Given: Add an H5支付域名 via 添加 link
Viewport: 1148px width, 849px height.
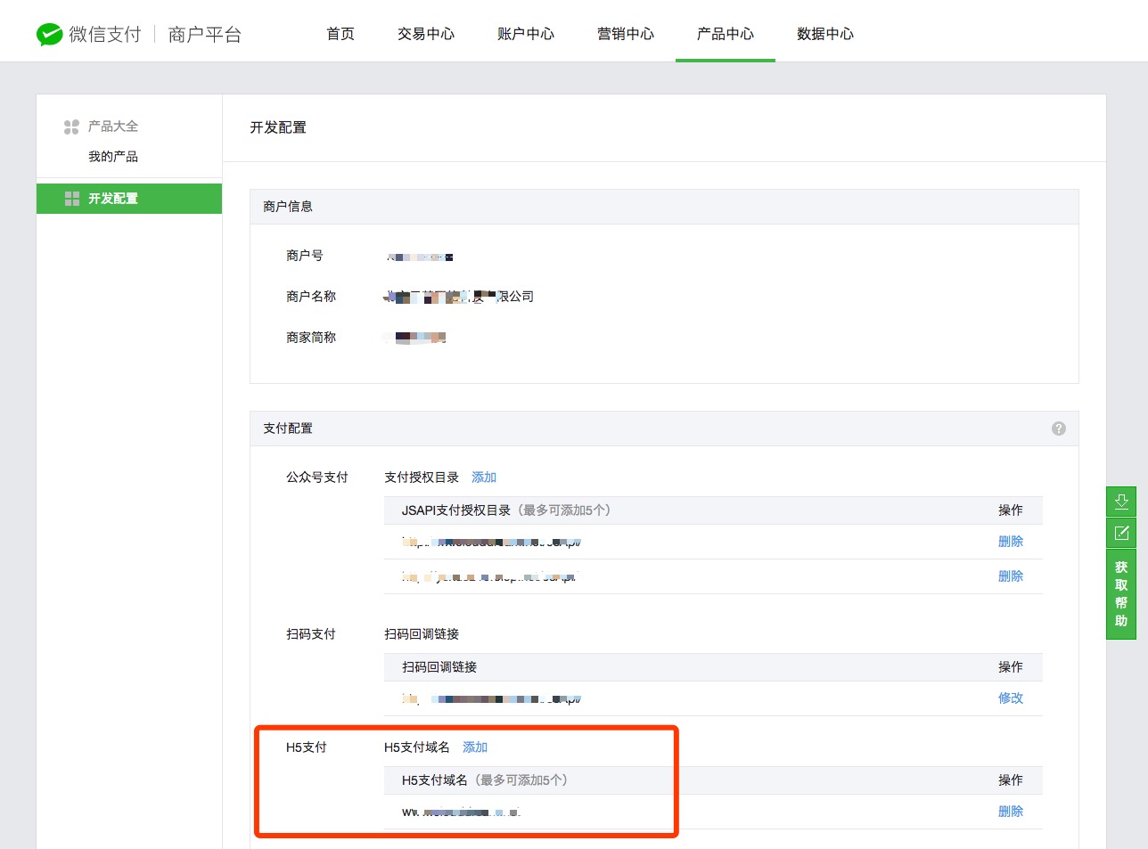Looking at the screenshot, I should [x=475, y=747].
